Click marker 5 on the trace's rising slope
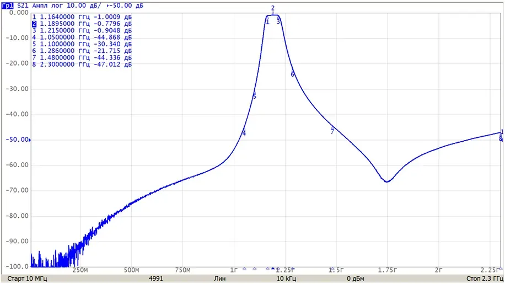Image resolution: width=505 pixels, height=284 pixels. point(254,95)
